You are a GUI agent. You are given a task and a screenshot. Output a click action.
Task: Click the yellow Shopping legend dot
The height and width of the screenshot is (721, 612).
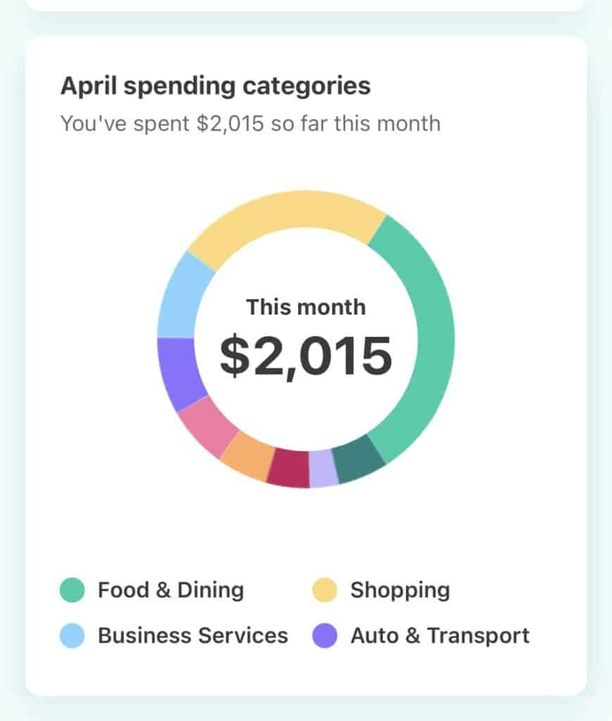(325, 589)
